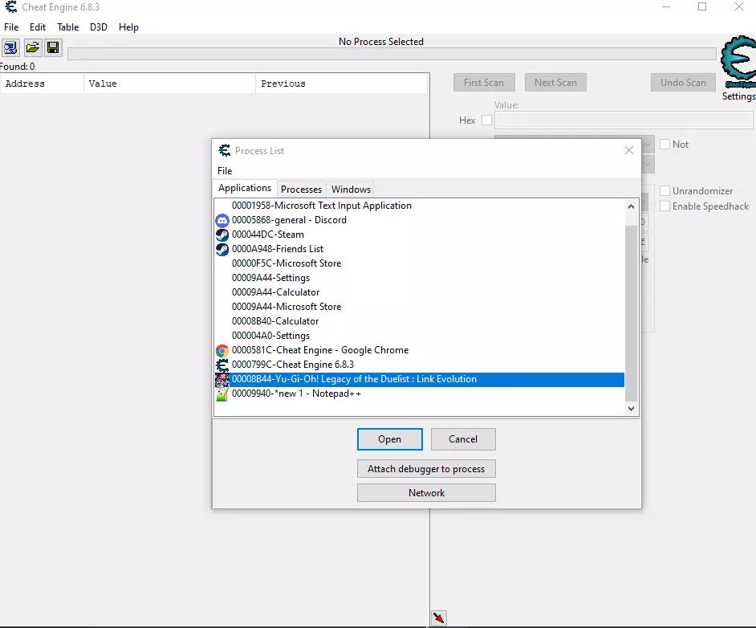Click the Undo Scan button
Image resolution: width=756 pixels, height=628 pixels.
tap(683, 83)
